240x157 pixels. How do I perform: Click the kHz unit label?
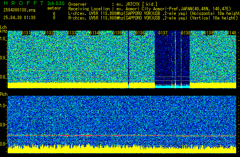(3, 31)
